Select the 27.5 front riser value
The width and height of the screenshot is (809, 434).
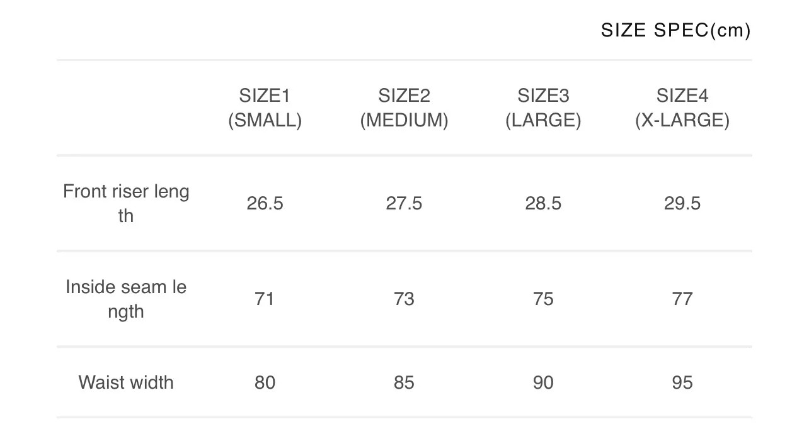click(404, 204)
